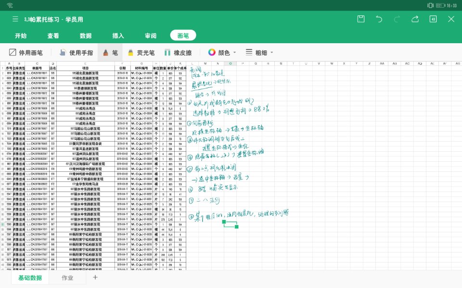
Task: Click the 单据号 header cell
Action: [37, 68]
